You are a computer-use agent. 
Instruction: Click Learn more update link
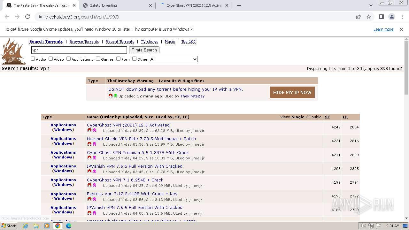383,29
